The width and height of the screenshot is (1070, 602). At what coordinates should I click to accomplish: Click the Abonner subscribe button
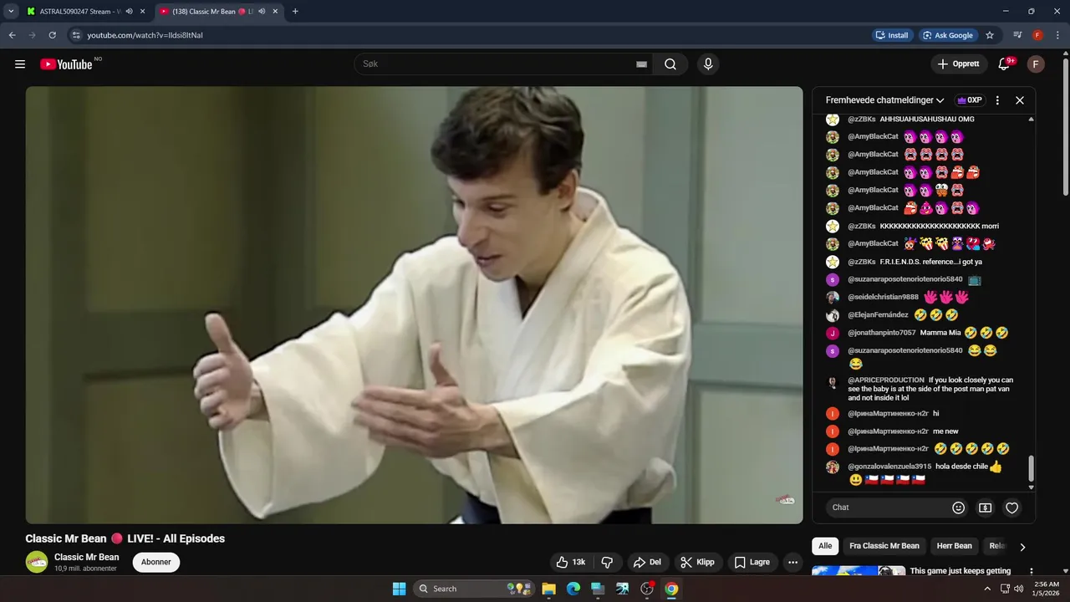click(156, 562)
